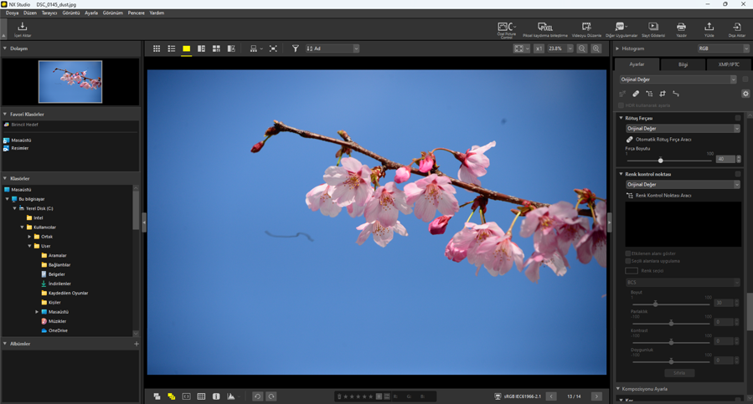Go to the next image arrow button
Screen dimensions: 753x404
coord(596,396)
